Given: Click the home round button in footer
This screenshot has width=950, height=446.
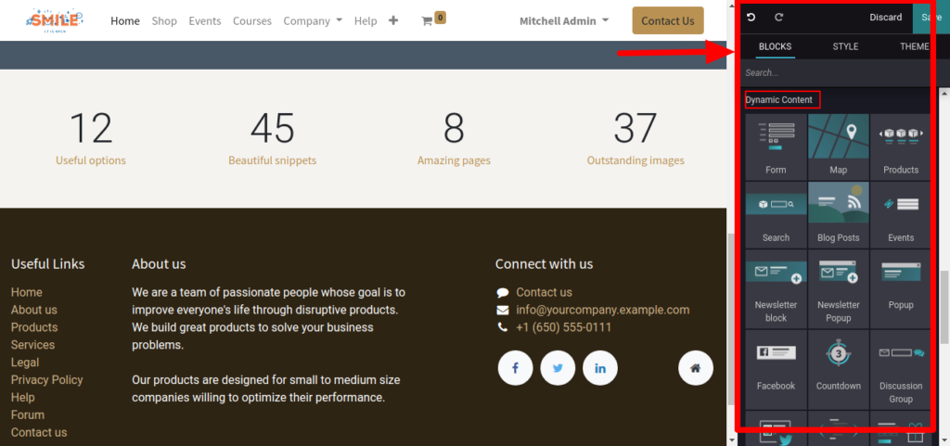Looking at the screenshot, I should coord(695,368).
